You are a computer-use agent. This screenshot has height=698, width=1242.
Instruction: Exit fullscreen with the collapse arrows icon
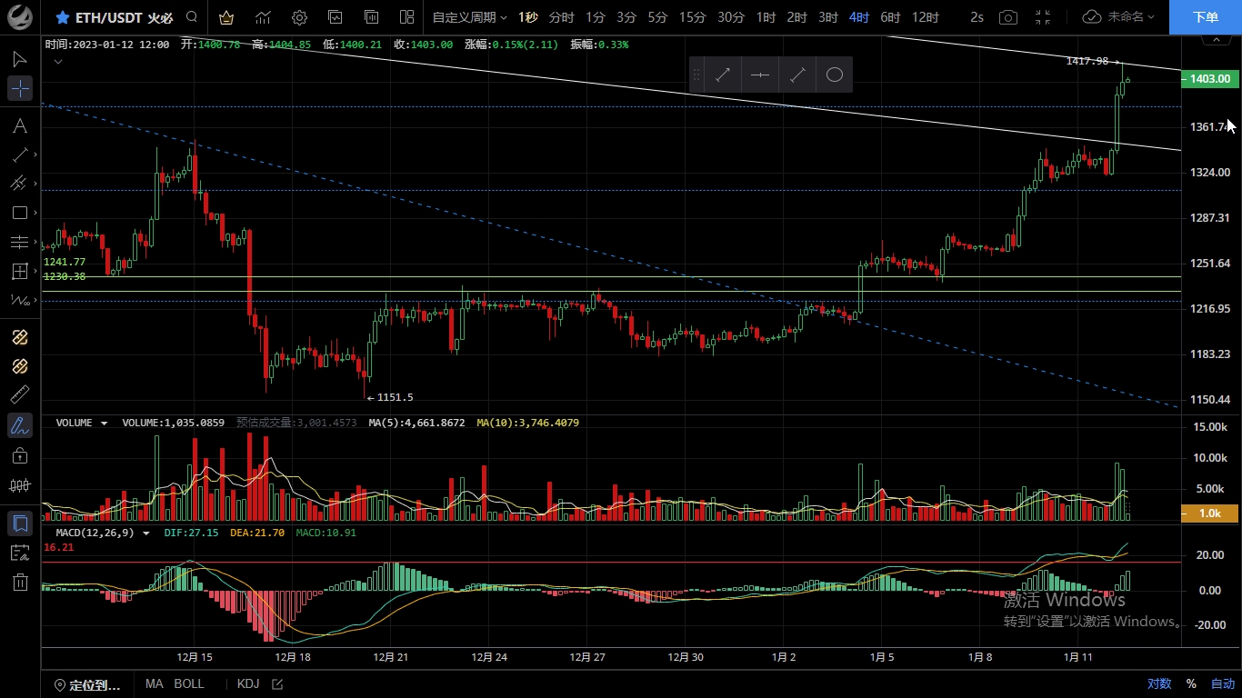click(x=1043, y=17)
